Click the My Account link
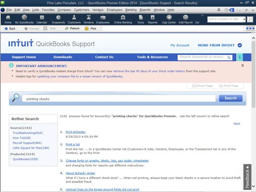 click(x=180, y=45)
